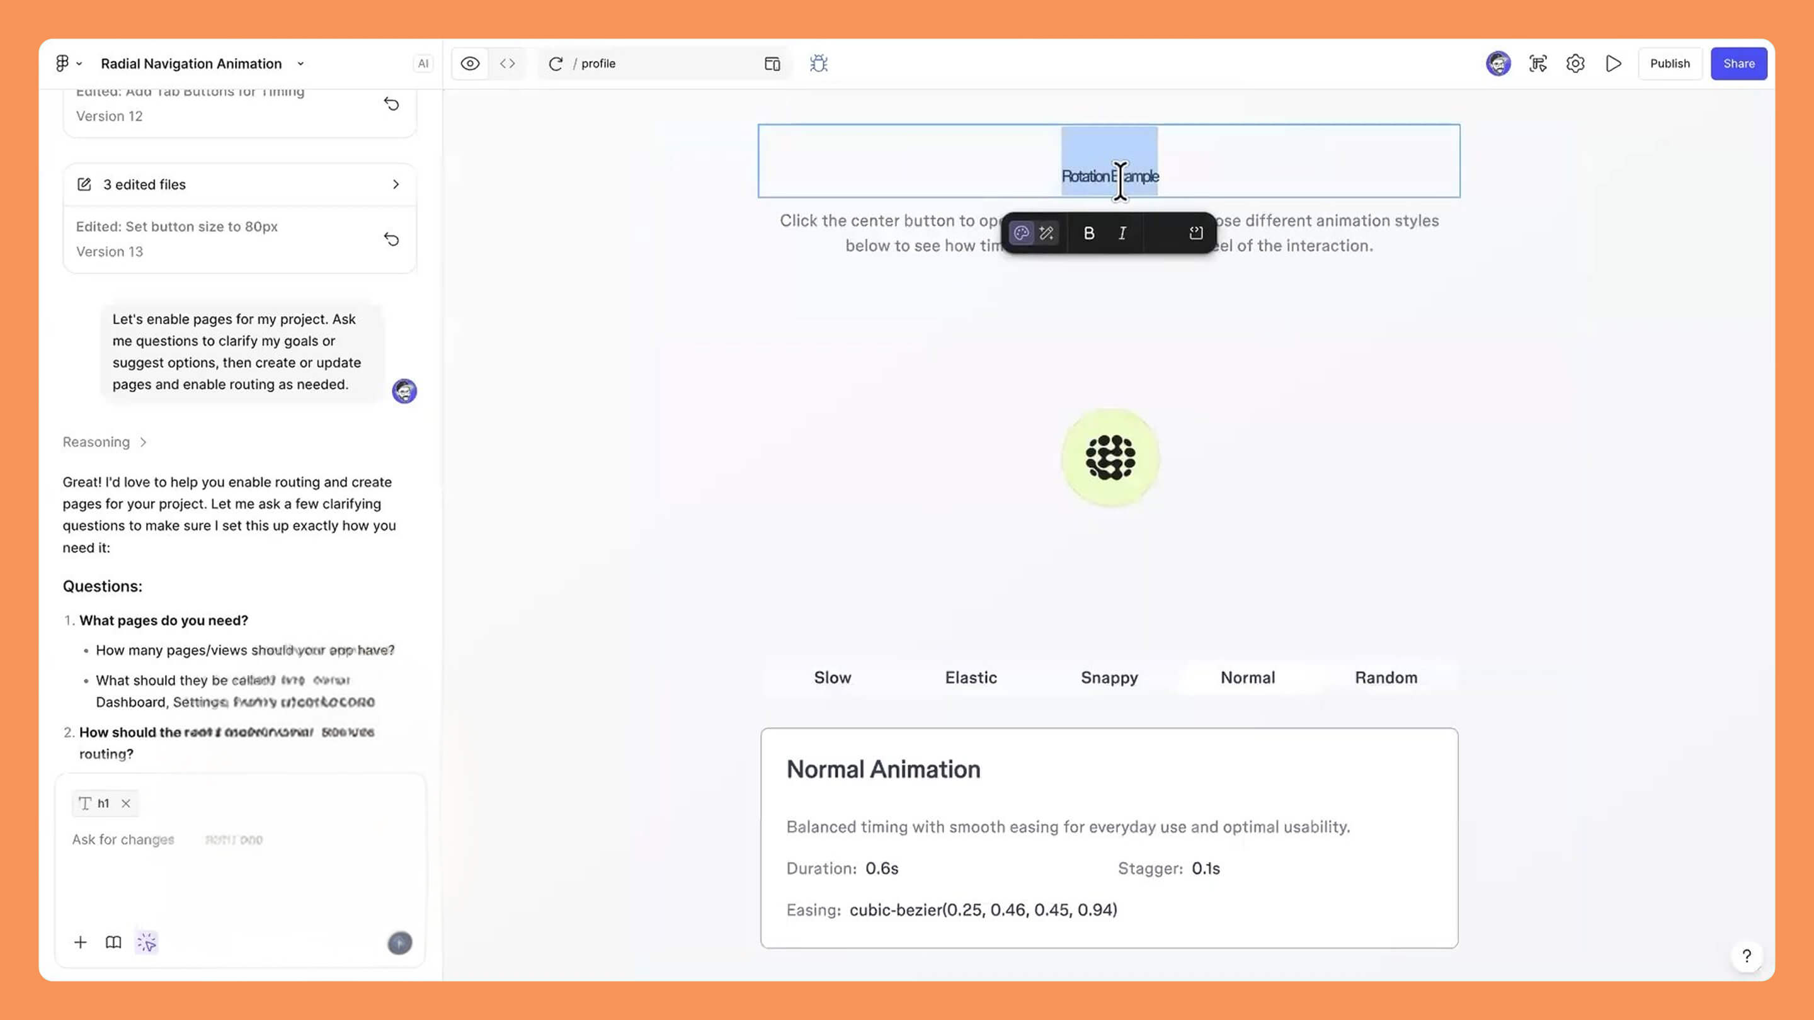The width and height of the screenshot is (1814, 1020).
Task: Click the magic wand edit icon
Action: point(1046,233)
